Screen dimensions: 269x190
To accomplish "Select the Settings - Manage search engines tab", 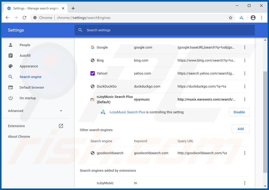I will click(36, 8).
